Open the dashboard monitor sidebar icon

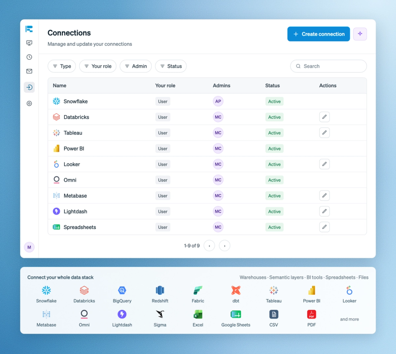(x=29, y=43)
